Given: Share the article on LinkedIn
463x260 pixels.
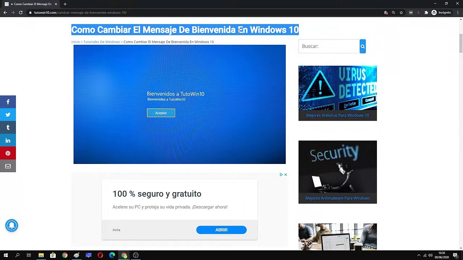Looking at the screenshot, I should 8,140.
